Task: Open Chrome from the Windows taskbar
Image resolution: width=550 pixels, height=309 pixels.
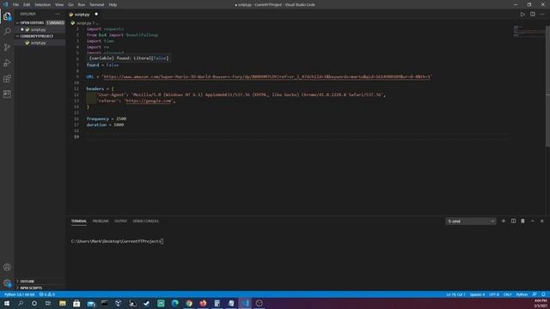Action: tap(189, 303)
